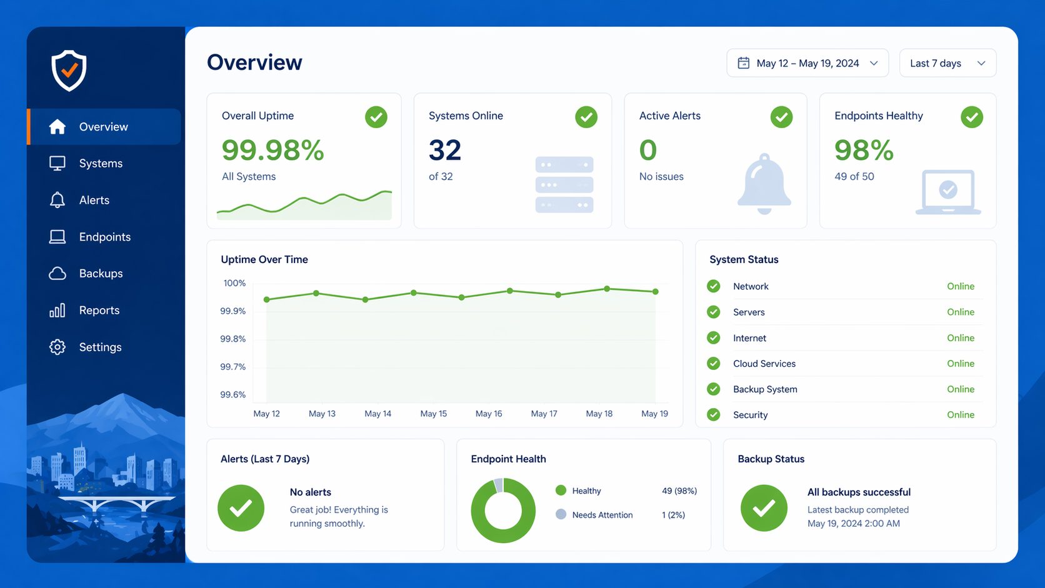Open Settings with the gear icon

point(57,347)
